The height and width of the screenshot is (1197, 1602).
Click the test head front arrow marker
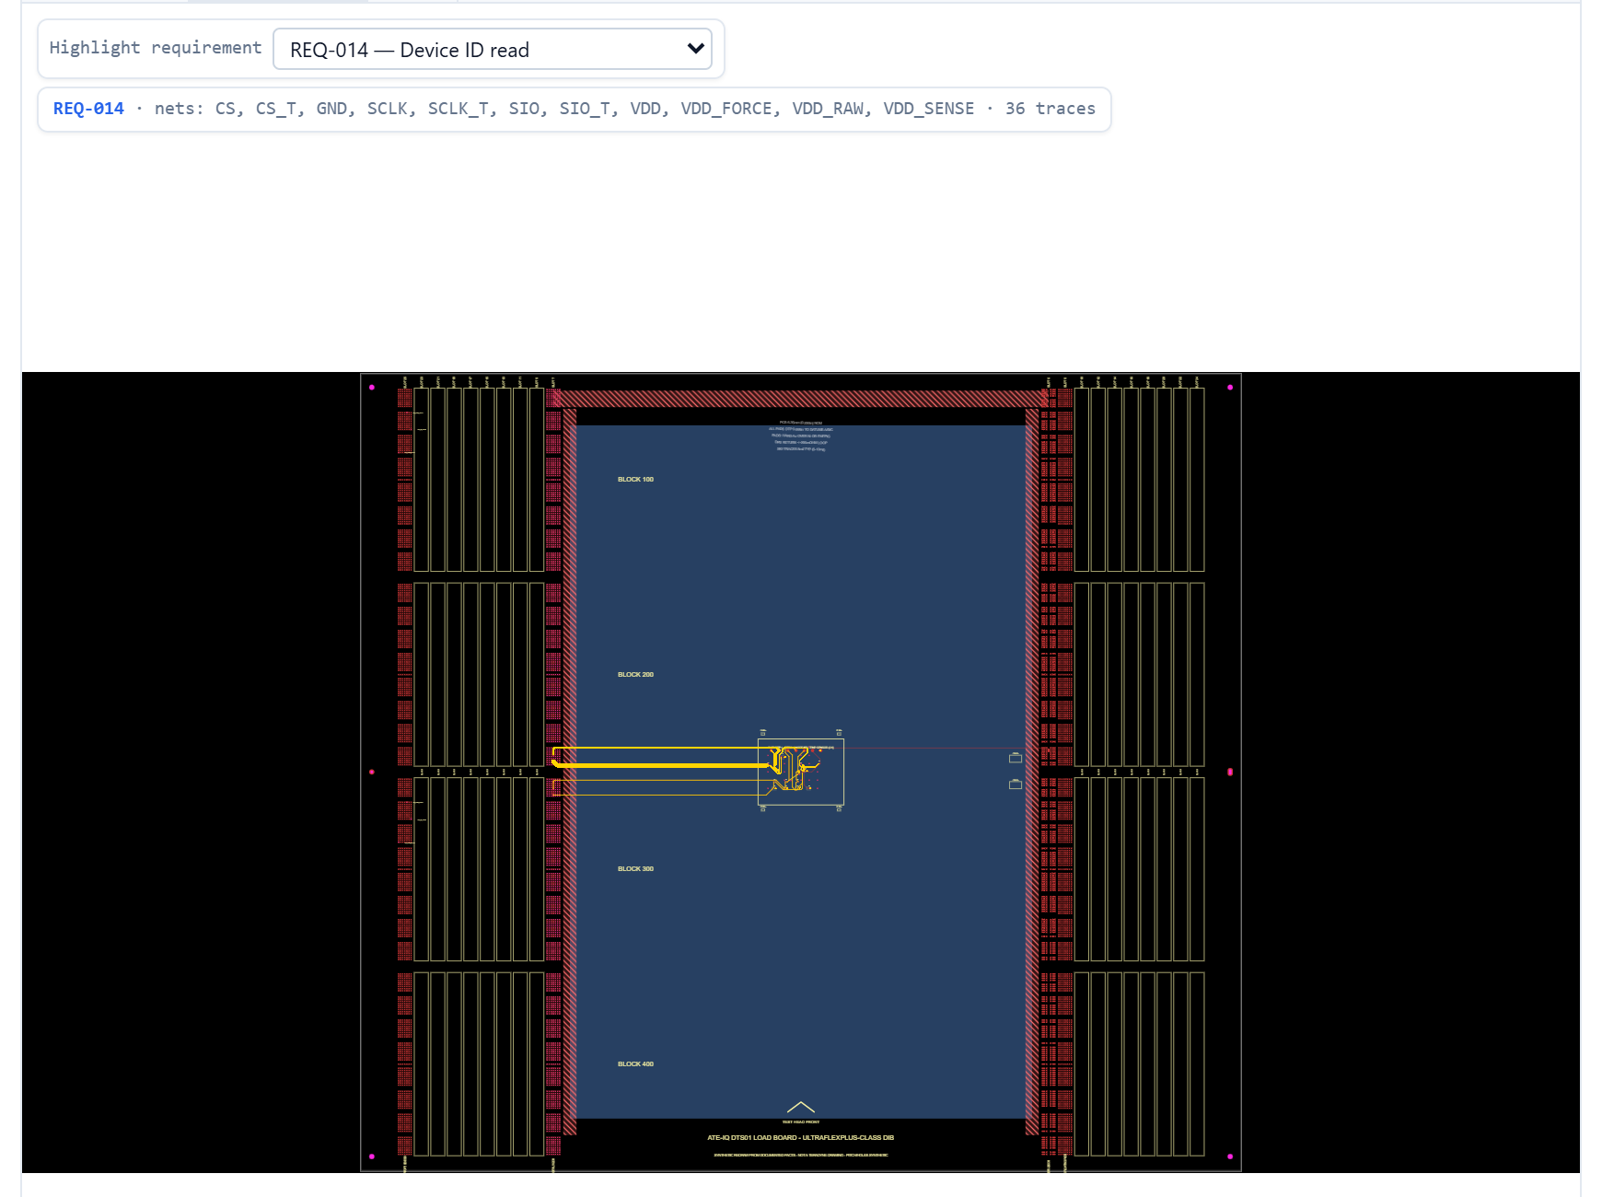801,1107
